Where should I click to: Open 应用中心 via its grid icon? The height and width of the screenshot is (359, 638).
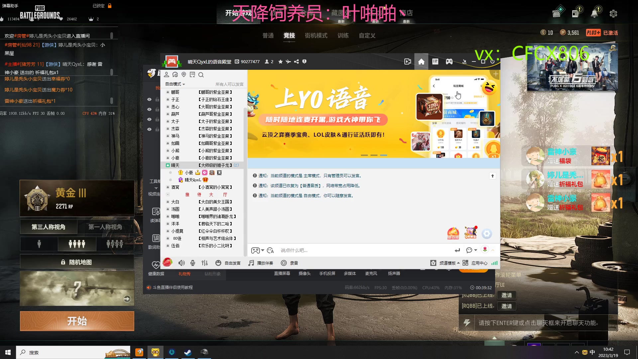coord(465,263)
